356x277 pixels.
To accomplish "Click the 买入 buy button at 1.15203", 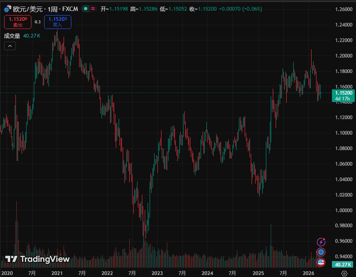I will 57,22.
